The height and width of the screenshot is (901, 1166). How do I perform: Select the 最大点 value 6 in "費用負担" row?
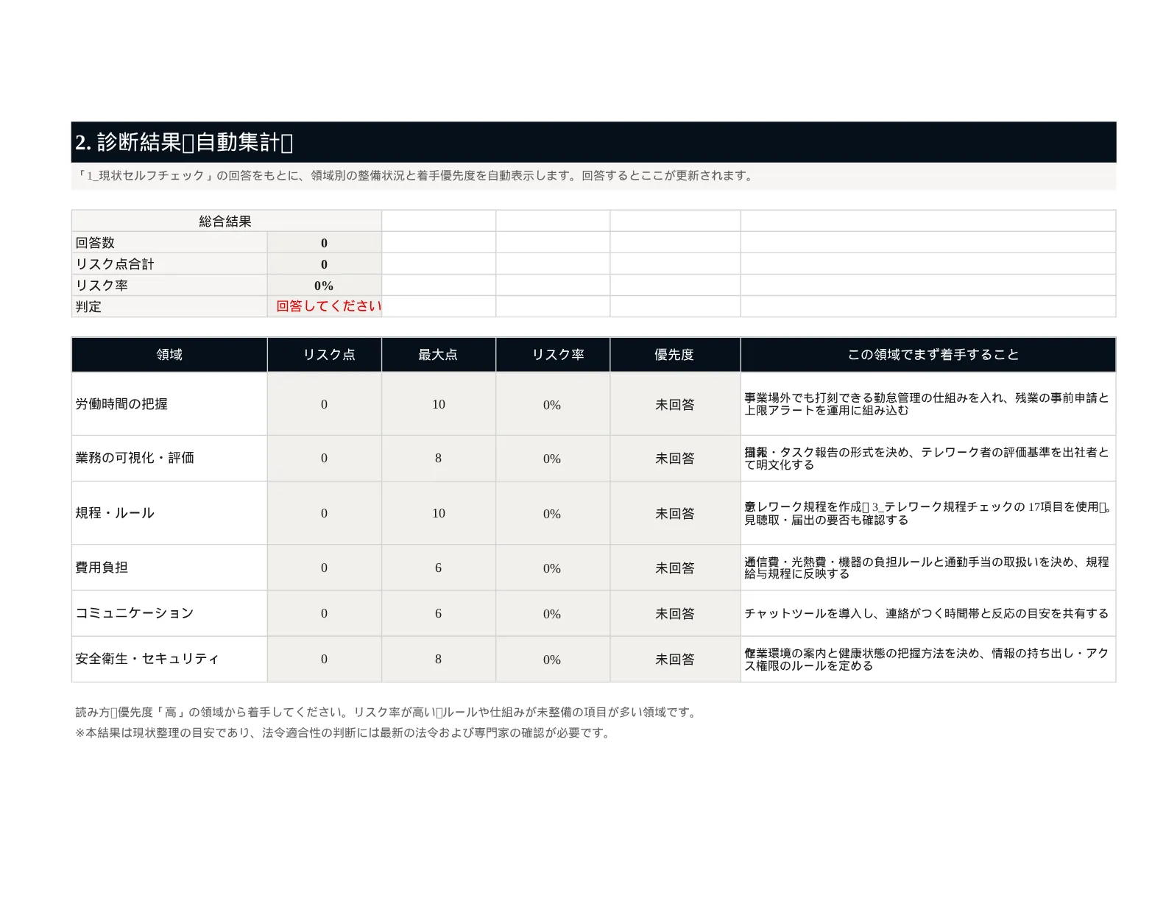pyautogui.click(x=439, y=568)
